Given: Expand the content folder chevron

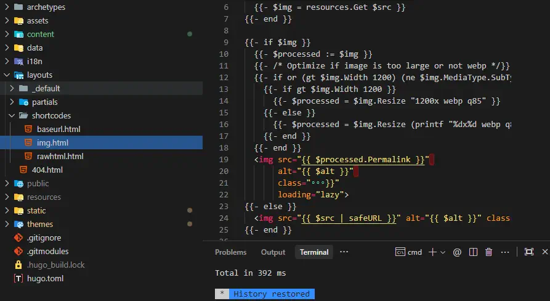Looking at the screenshot, I should [7, 34].
